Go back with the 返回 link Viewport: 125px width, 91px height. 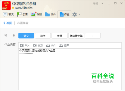8,23
